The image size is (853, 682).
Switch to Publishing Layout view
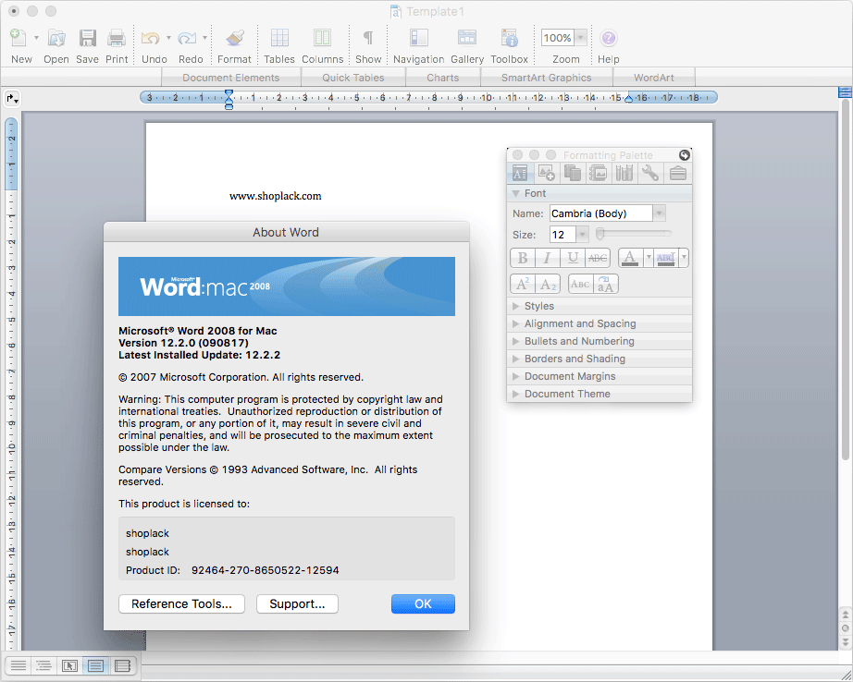tap(69, 665)
